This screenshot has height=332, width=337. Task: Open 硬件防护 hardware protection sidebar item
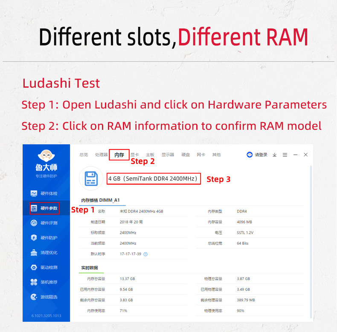(44, 238)
